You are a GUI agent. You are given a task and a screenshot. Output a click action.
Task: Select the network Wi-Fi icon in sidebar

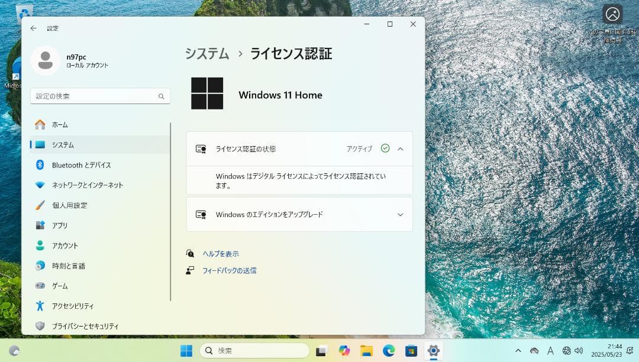pos(40,185)
